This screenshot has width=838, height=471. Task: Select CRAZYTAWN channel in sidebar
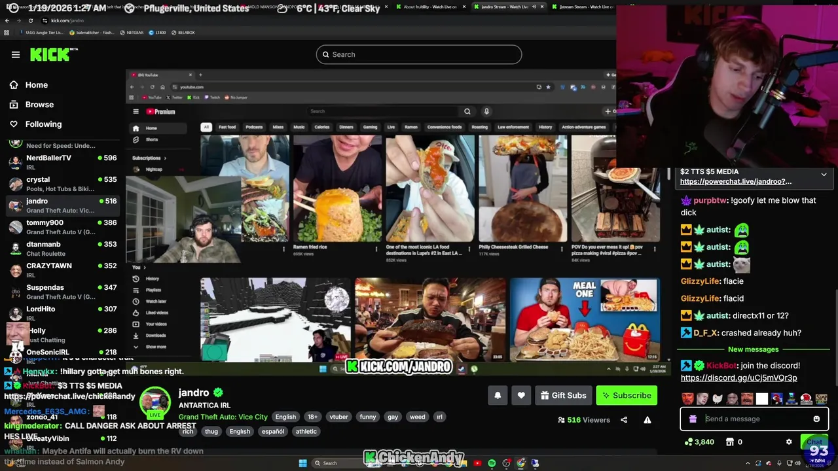(62, 270)
